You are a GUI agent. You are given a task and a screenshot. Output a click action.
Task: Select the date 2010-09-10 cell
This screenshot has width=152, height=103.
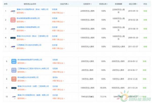click(133, 11)
